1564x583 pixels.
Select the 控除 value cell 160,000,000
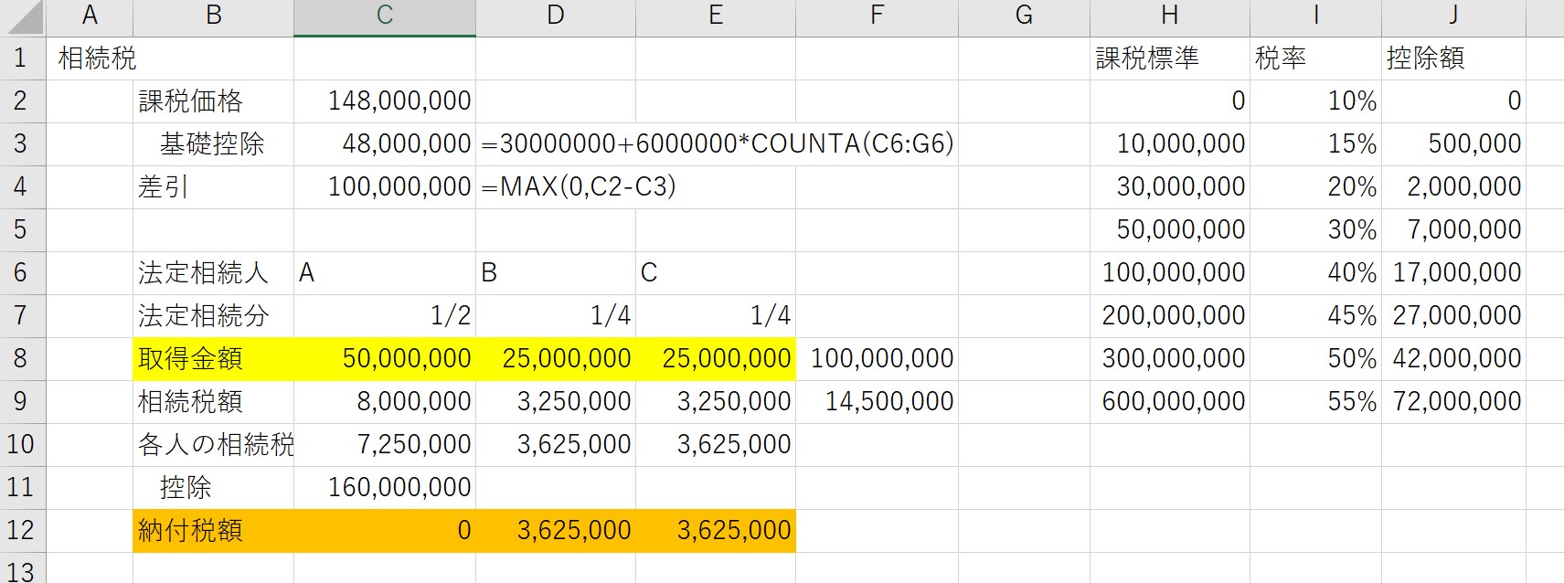(x=385, y=487)
